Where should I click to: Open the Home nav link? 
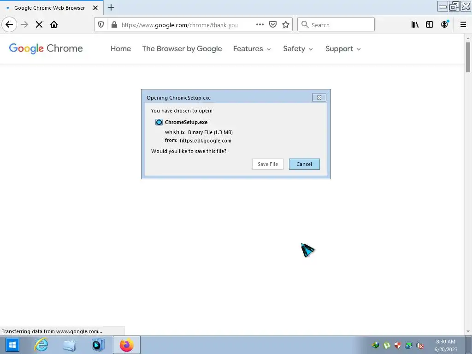coord(121,49)
